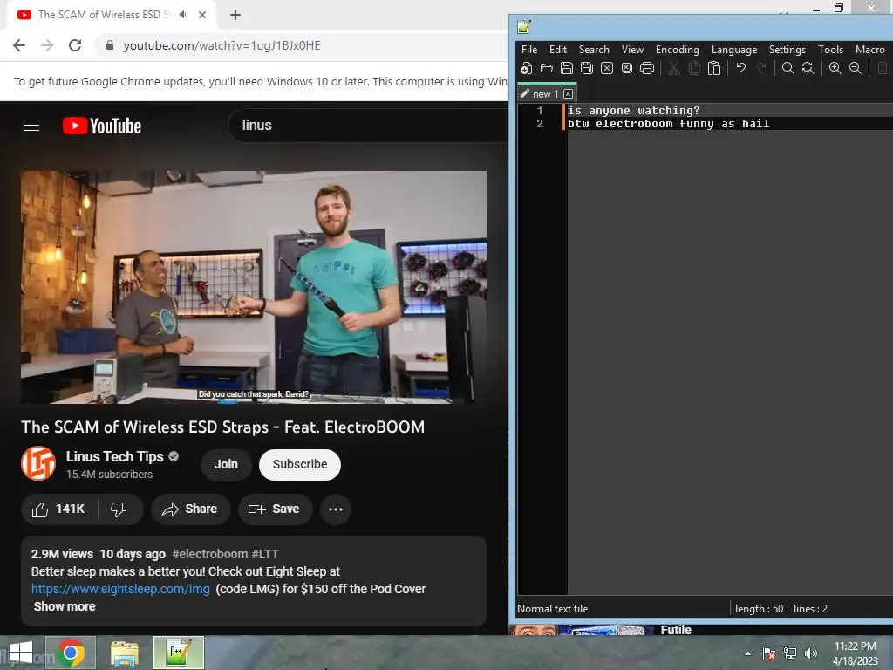
Task: Click the padlock site info icon
Action: [110, 45]
